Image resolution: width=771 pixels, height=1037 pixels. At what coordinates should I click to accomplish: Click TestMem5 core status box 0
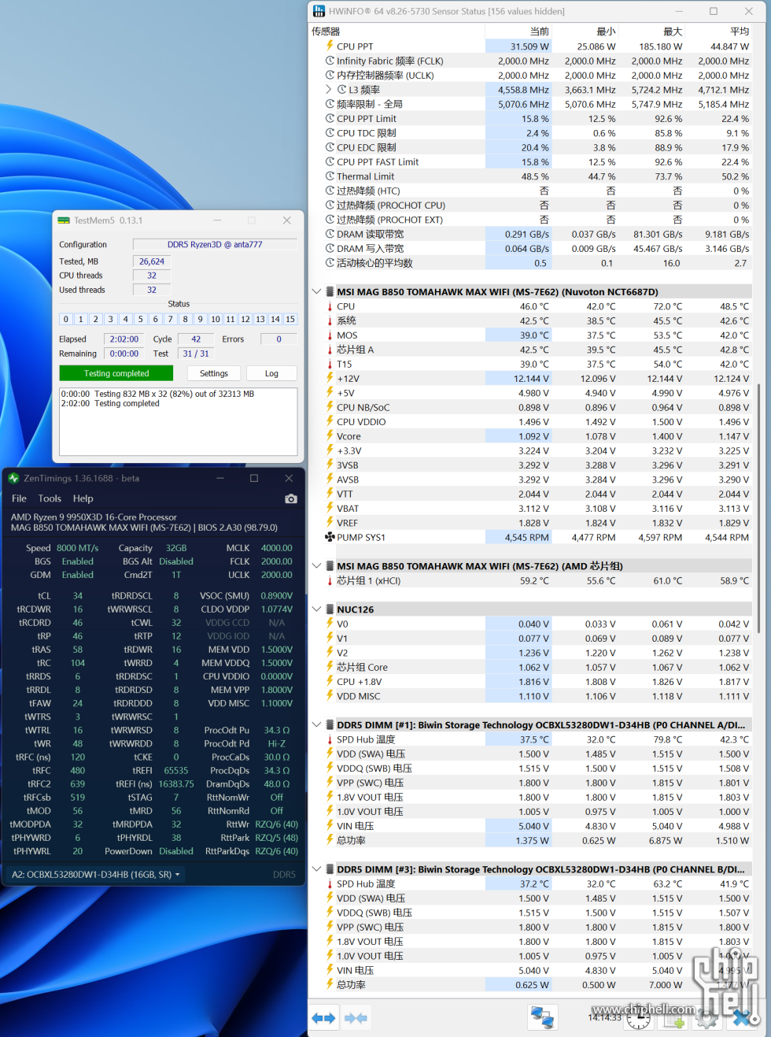point(66,319)
